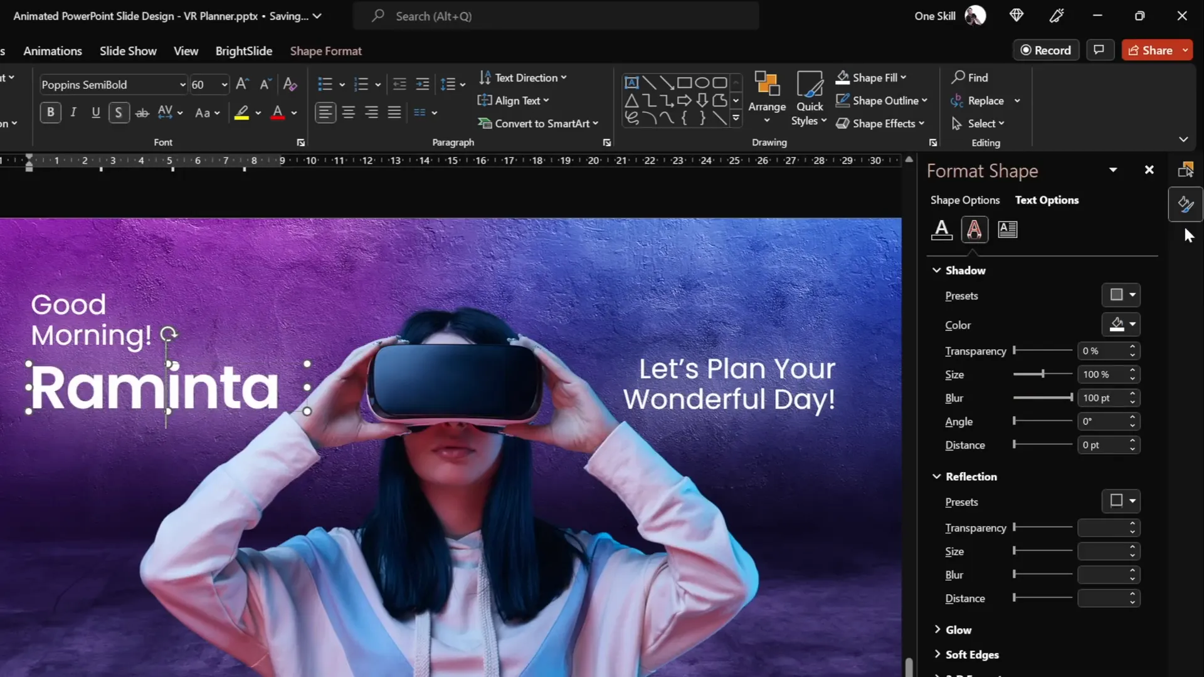Select Text Box shape in gallery
The width and height of the screenshot is (1204, 677).
(x=631, y=83)
